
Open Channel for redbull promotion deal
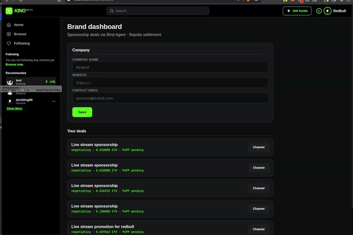259,229
